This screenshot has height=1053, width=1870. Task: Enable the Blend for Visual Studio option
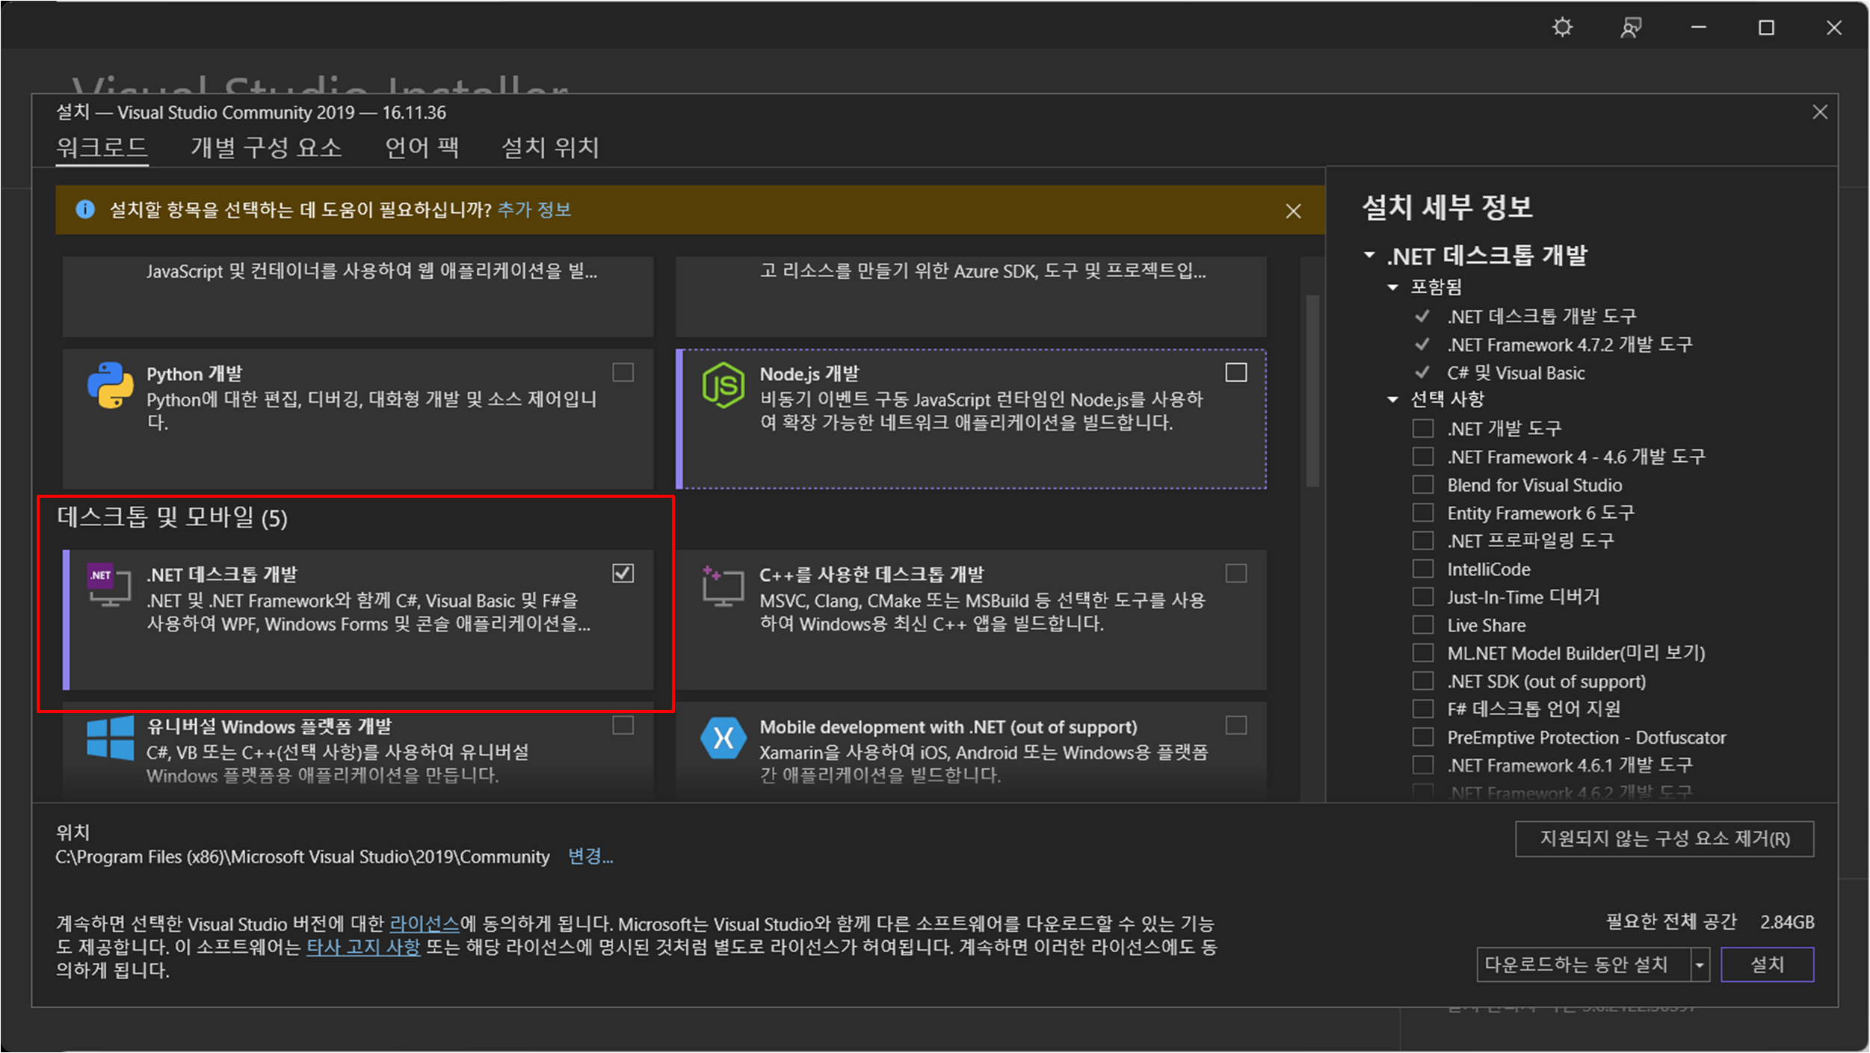1423,485
